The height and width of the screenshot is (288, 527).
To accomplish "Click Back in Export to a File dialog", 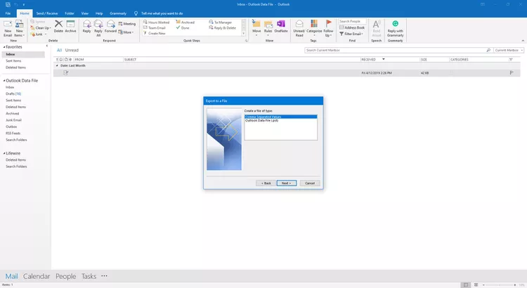I will pos(266,183).
